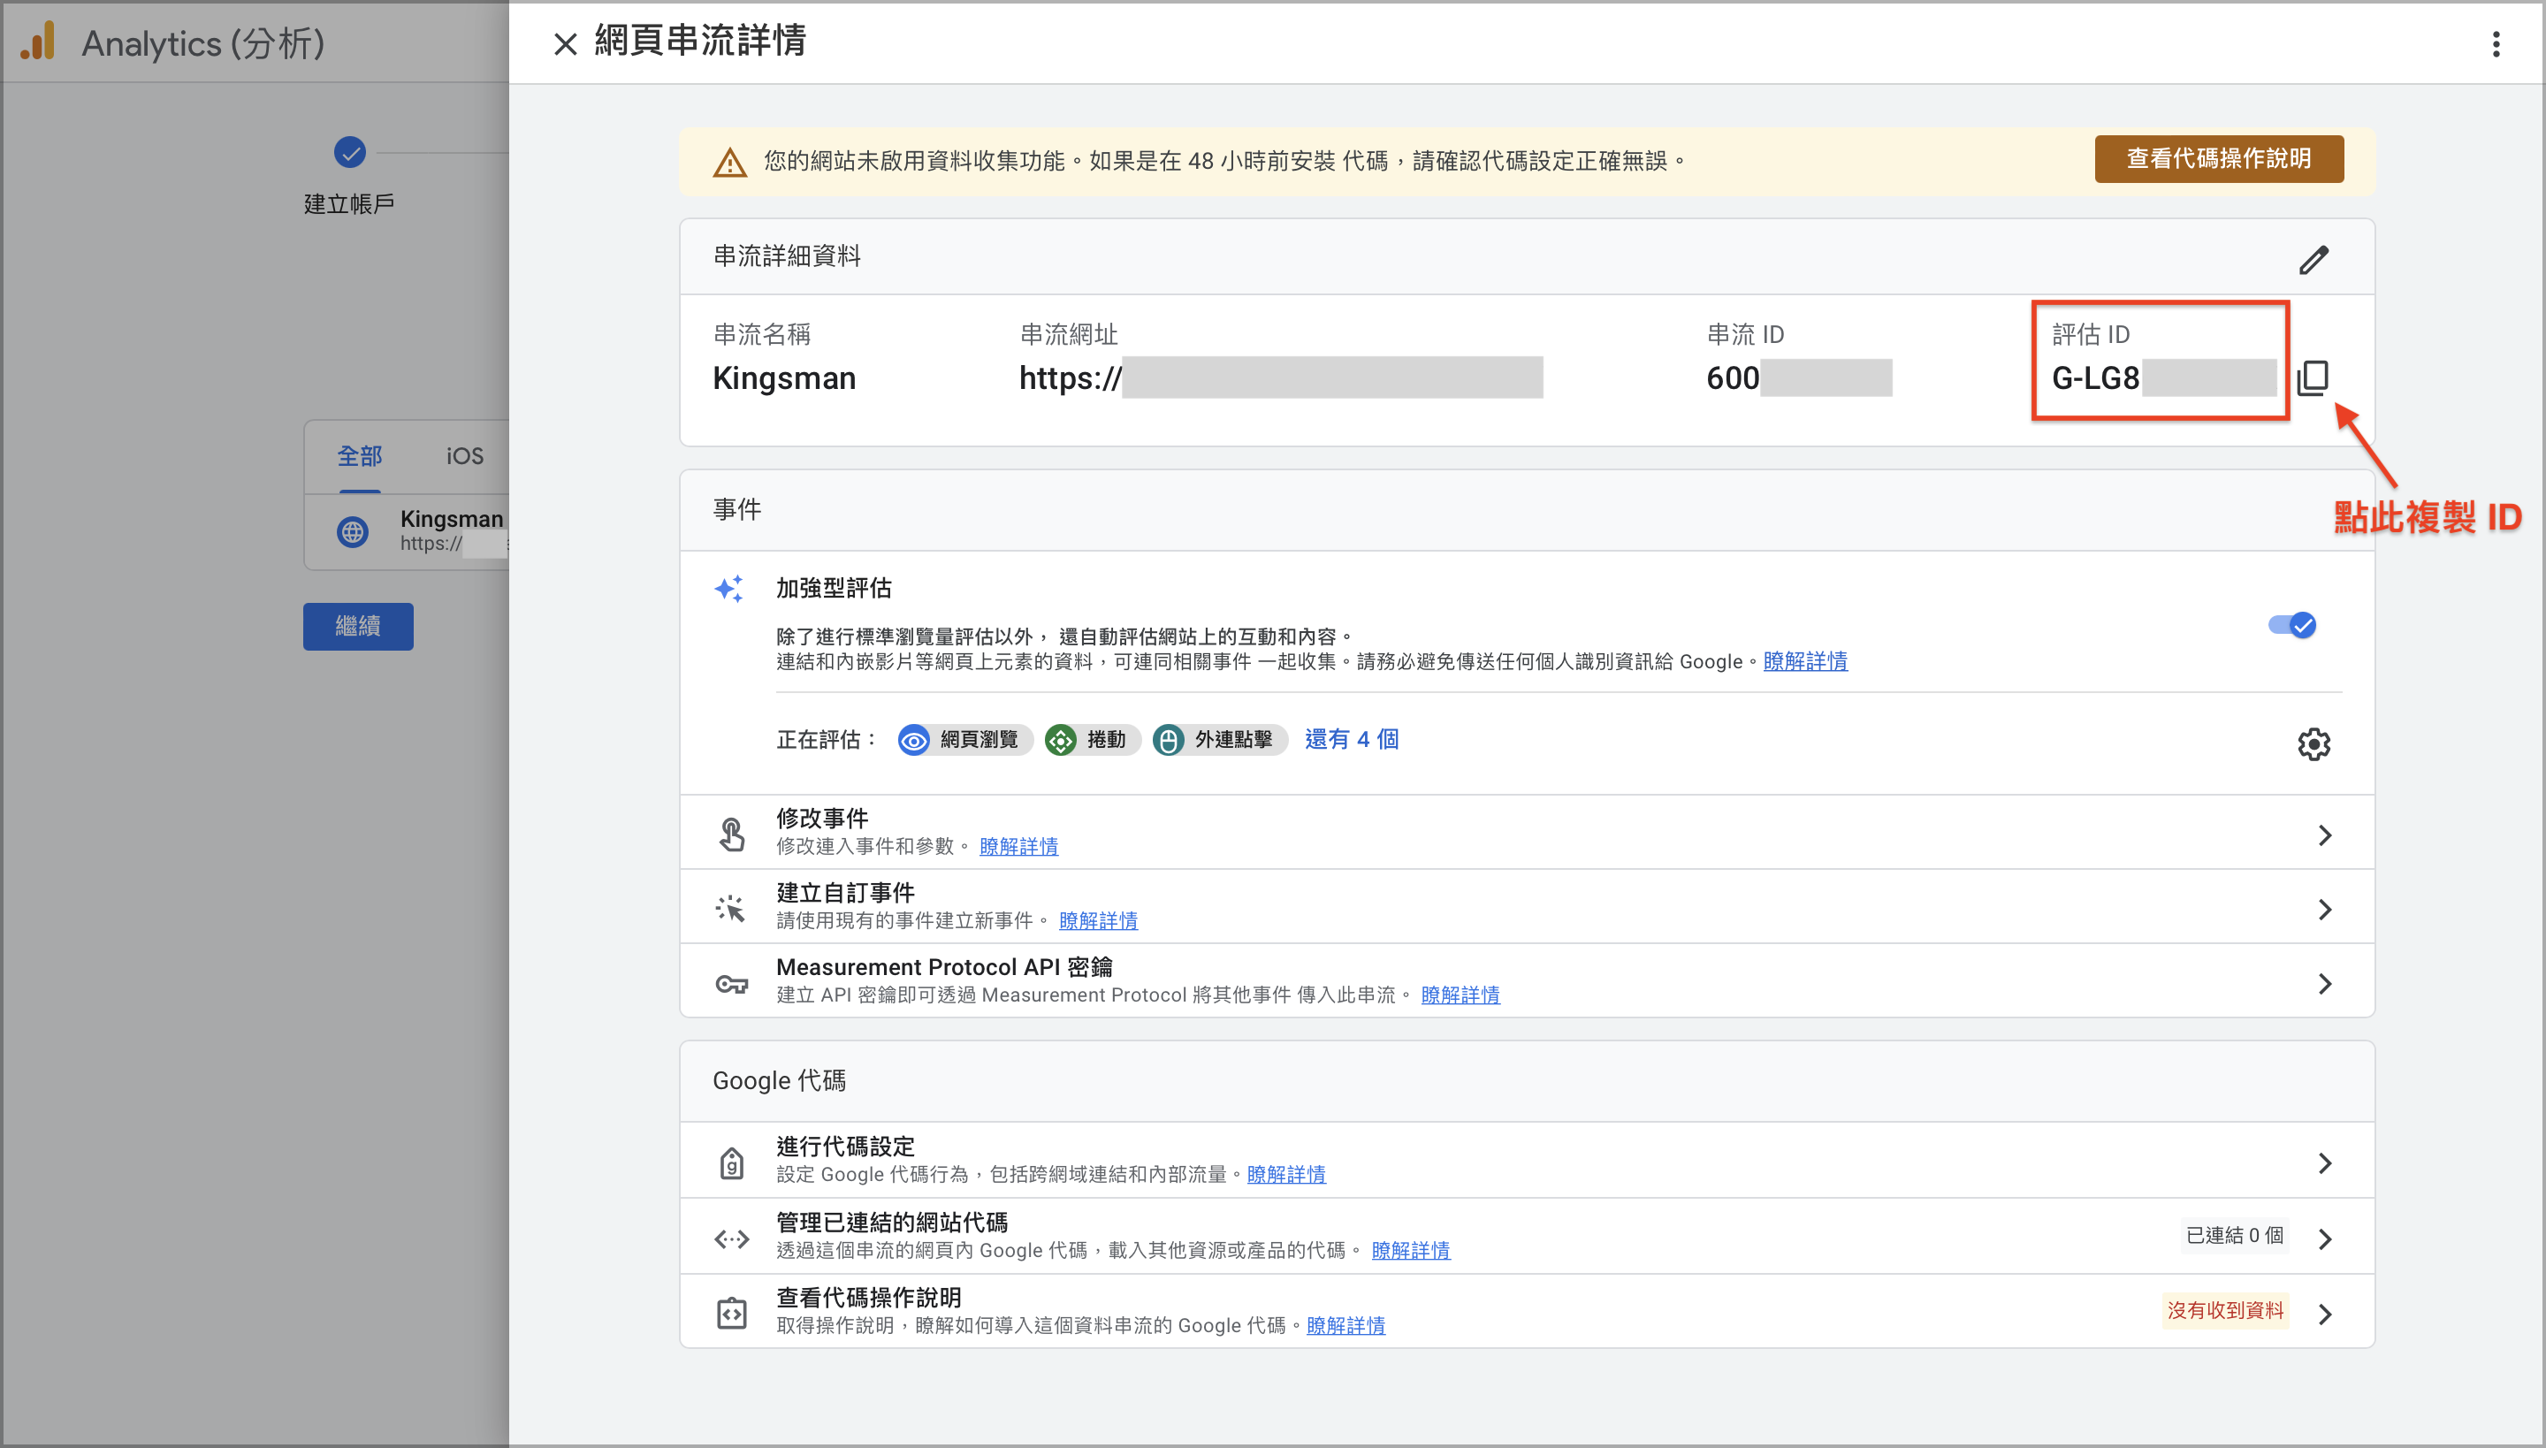2546x1448 pixels.
Task: Click the measurement ID G-LG8 value
Action: point(2163,378)
